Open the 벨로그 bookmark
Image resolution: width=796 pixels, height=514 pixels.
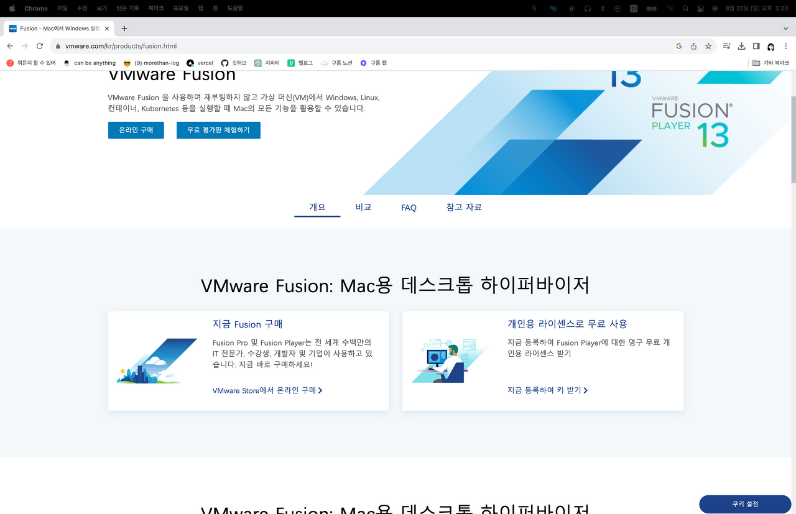(300, 63)
